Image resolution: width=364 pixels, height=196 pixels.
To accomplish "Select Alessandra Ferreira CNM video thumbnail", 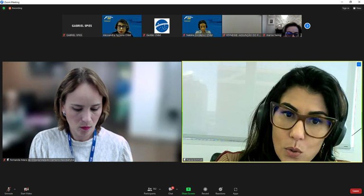I will tap(122, 26).
